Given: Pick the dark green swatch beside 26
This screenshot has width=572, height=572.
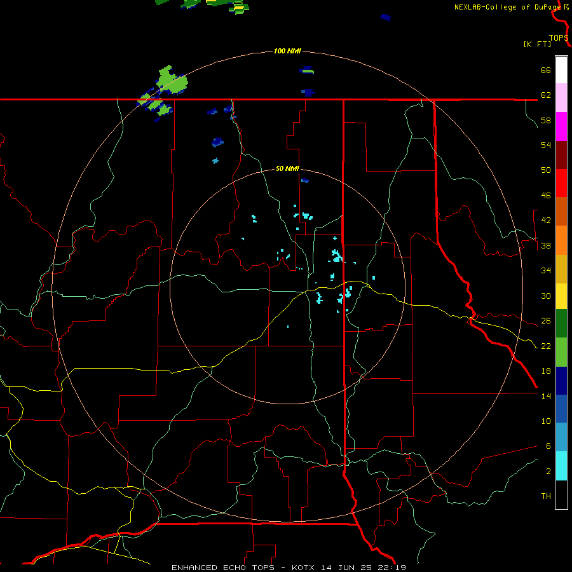Looking at the screenshot, I should tap(561, 323).
